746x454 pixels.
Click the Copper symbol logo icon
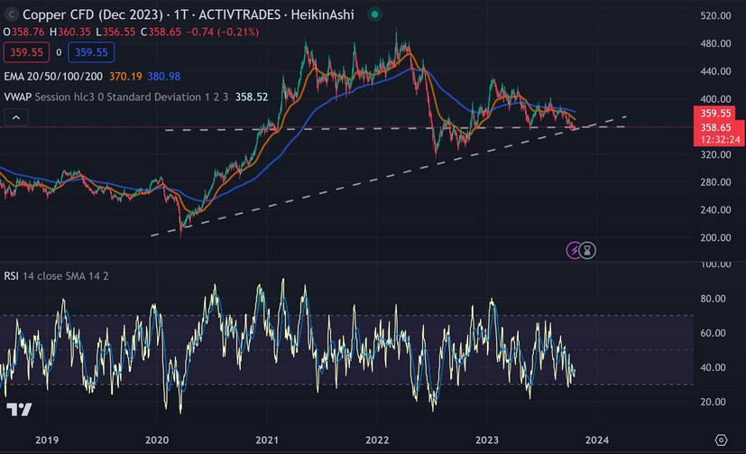point(12,14)
